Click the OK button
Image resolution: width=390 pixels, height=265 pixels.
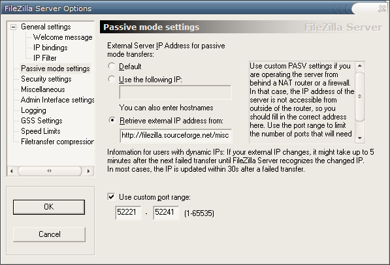click(x=49, y=207)
